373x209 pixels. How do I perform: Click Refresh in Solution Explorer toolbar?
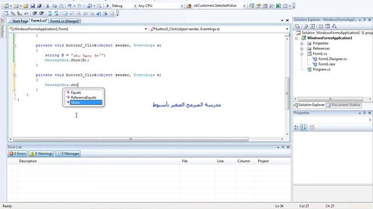click(312, 26)
